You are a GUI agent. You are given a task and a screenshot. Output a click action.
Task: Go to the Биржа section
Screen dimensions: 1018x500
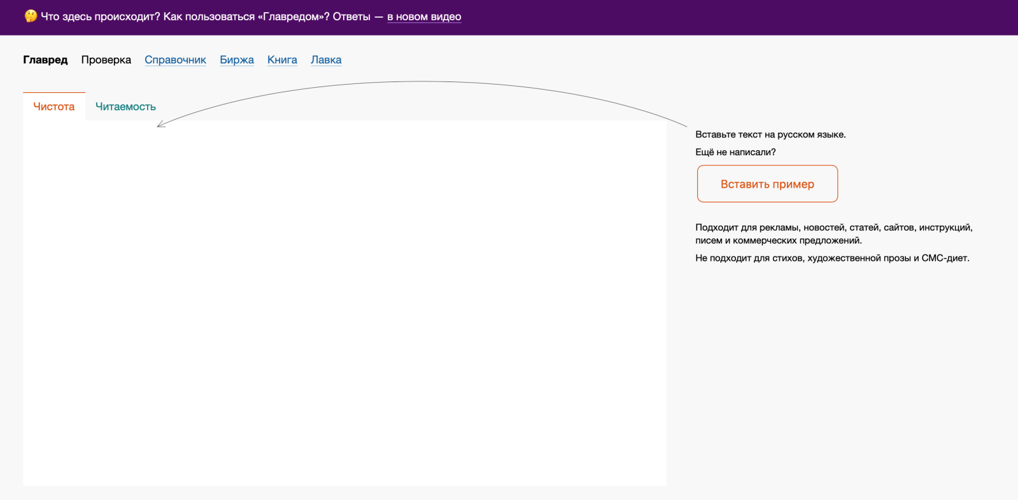237,60
